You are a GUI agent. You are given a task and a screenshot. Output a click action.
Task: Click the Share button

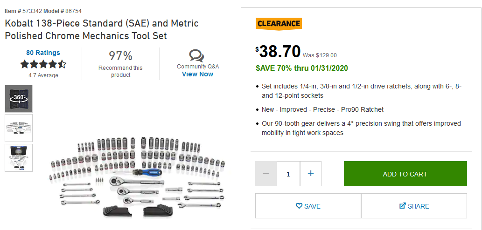[x=414, y=206]
